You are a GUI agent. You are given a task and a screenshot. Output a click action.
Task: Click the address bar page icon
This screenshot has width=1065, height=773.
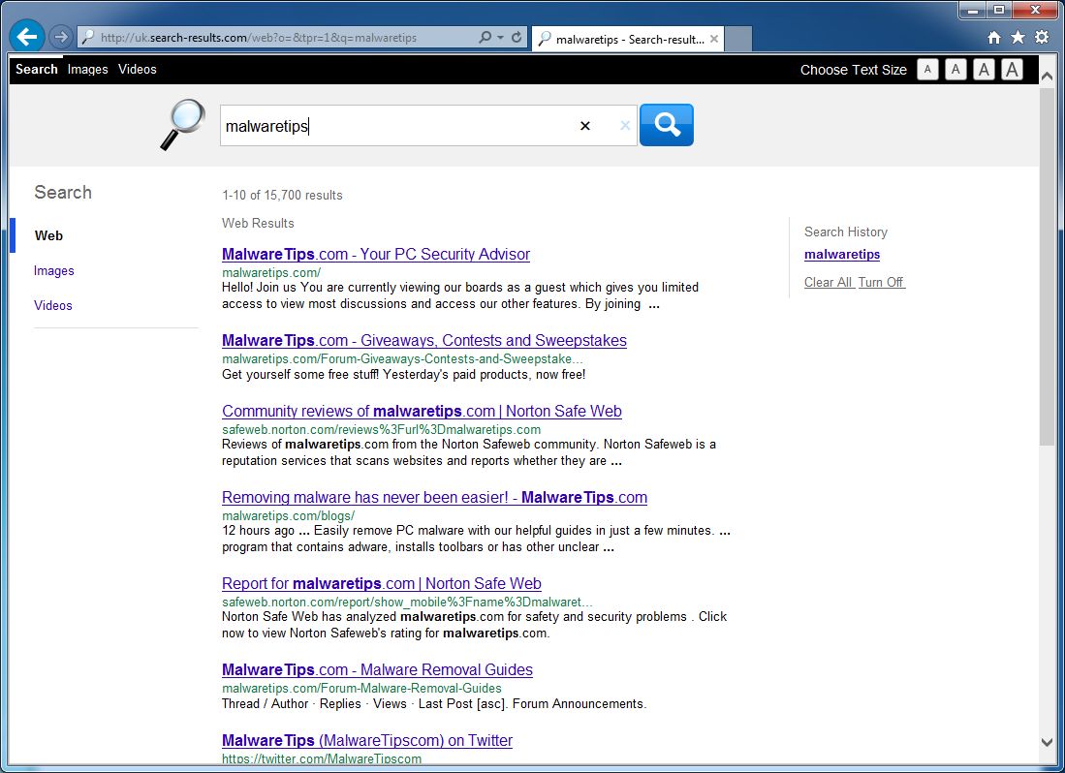[x=87, y=38]
